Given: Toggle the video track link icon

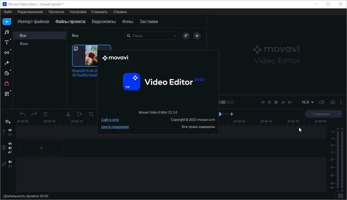Looking at the screenshot, I should [10, 152].
